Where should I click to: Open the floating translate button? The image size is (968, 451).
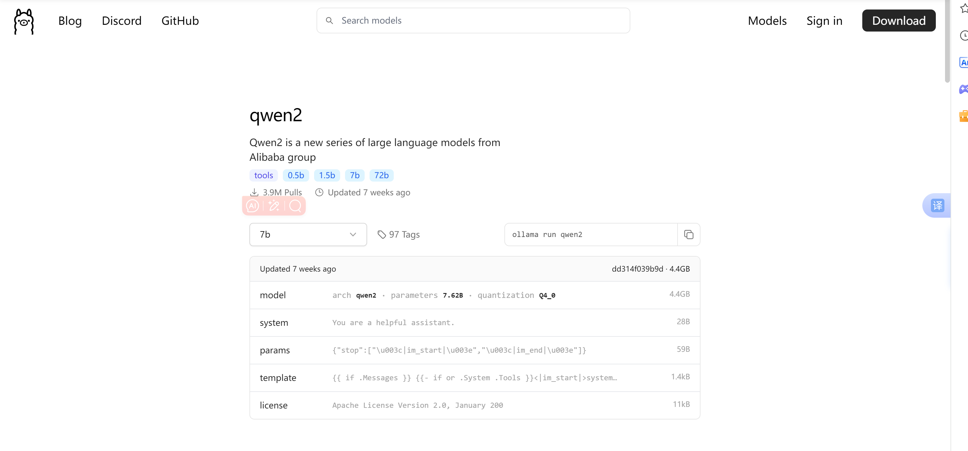937,205
